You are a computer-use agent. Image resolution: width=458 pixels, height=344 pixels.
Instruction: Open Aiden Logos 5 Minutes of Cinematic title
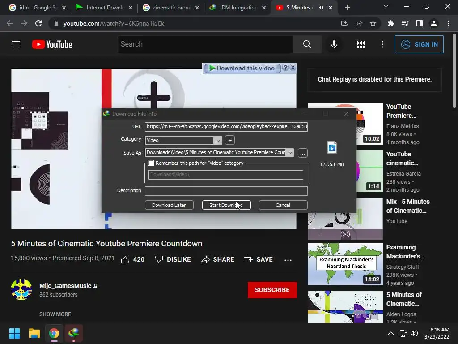404,299
